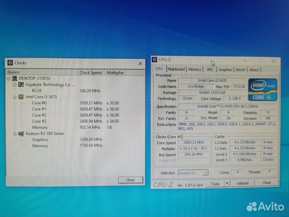289x217 pixels.
Task: Close the Clocks window with X
Action: 140,63
